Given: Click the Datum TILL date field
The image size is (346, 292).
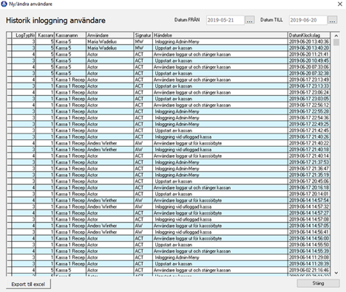Looking at the screenshot, I should pyautogui.click(x=308, y=20).
